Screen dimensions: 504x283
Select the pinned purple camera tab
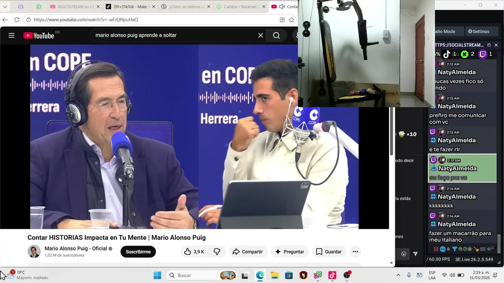pyautogui.click(x=21, y=7)
